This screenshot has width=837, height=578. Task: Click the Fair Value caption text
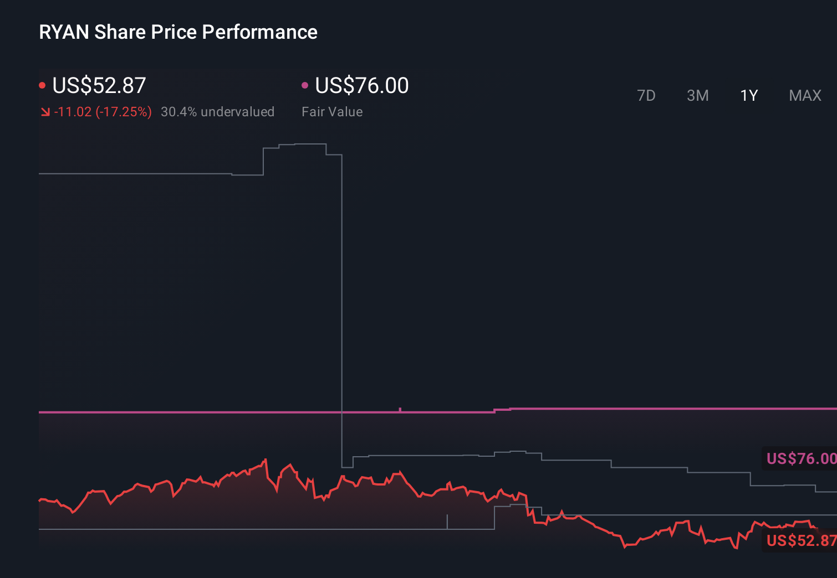(x=332, y=111)
